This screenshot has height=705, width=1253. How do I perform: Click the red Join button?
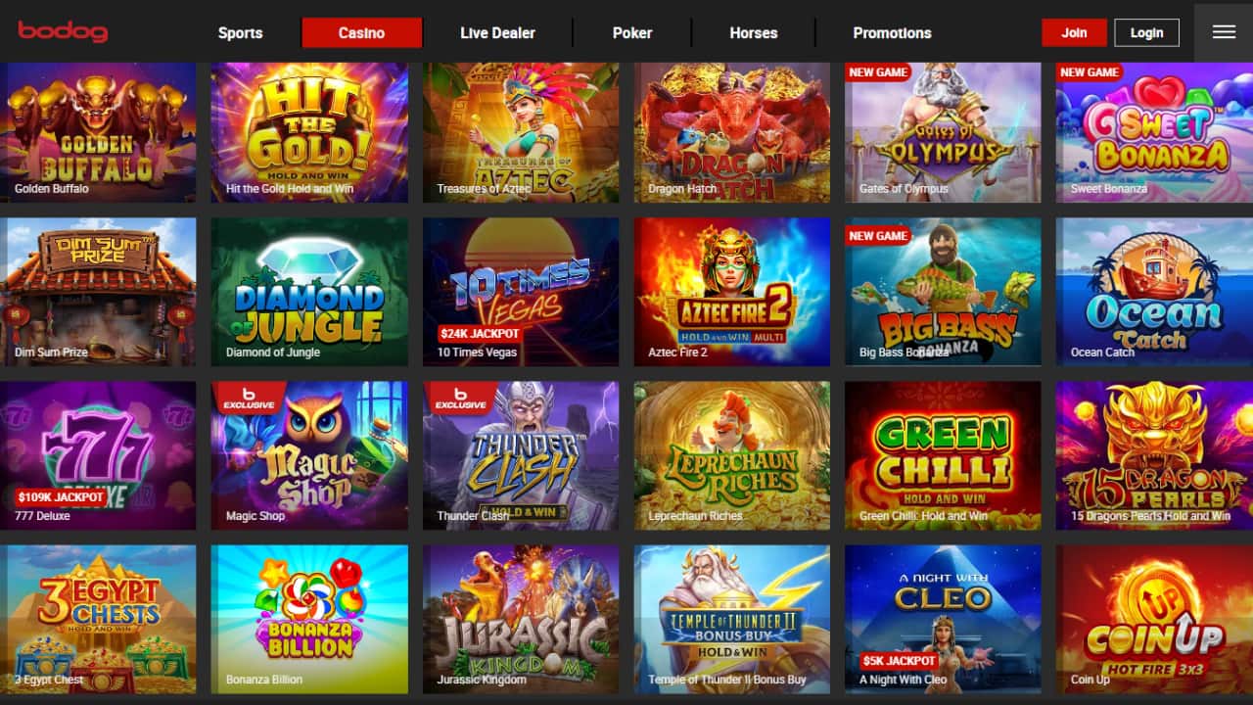point(1074,32)
